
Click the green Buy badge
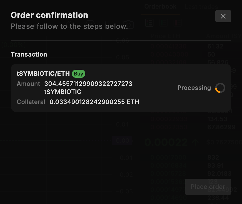[78, 74]
